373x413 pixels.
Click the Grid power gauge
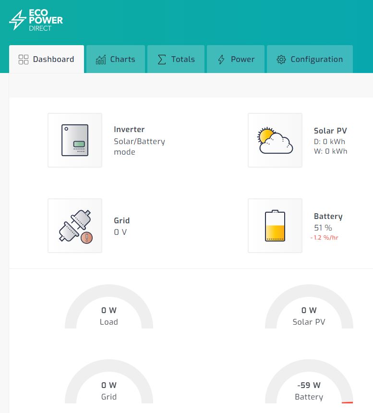click(x=109, y=381)
